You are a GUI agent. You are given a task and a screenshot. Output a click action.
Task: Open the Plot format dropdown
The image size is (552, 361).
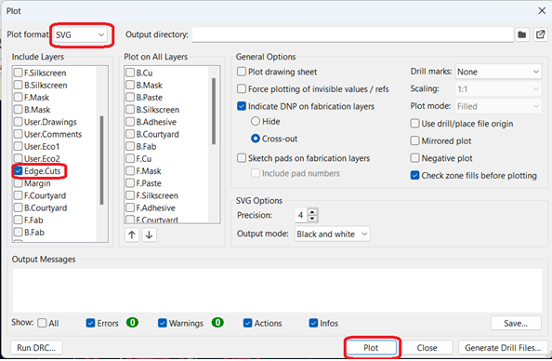coord(81,35)
